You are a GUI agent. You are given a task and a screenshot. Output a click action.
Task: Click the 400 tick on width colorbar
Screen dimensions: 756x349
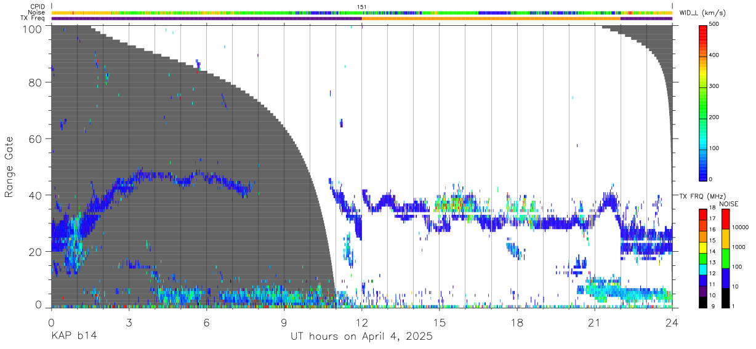[714, 55]
